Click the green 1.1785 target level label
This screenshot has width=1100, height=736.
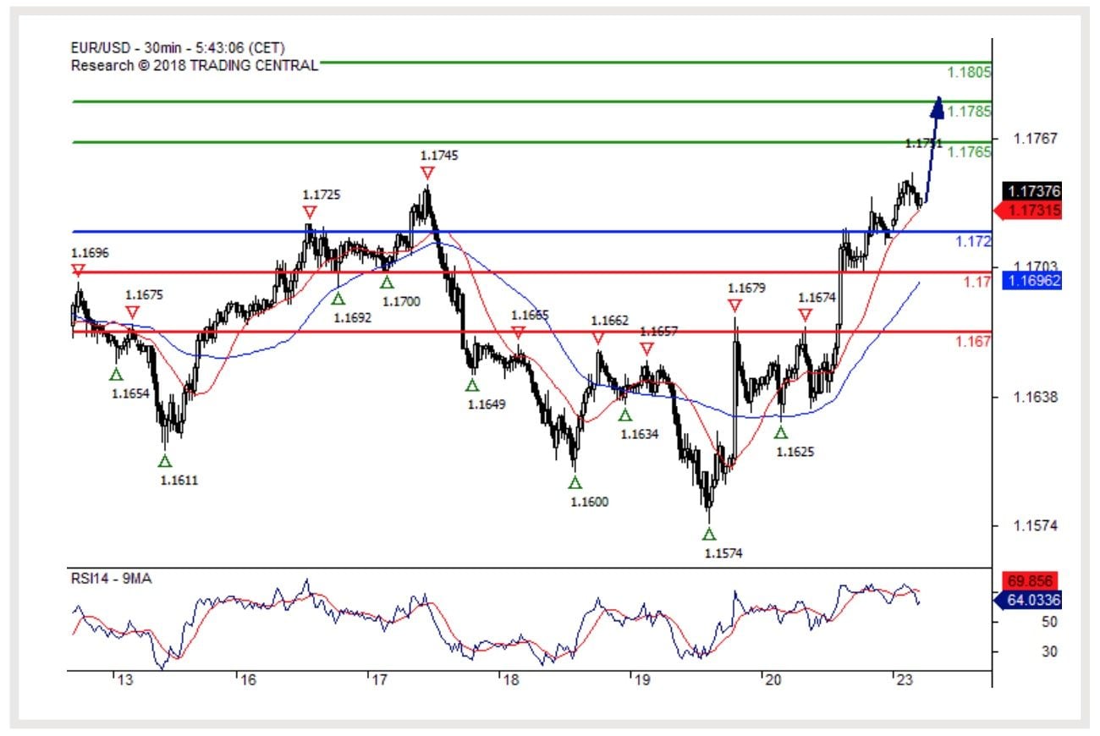point(969,112)
